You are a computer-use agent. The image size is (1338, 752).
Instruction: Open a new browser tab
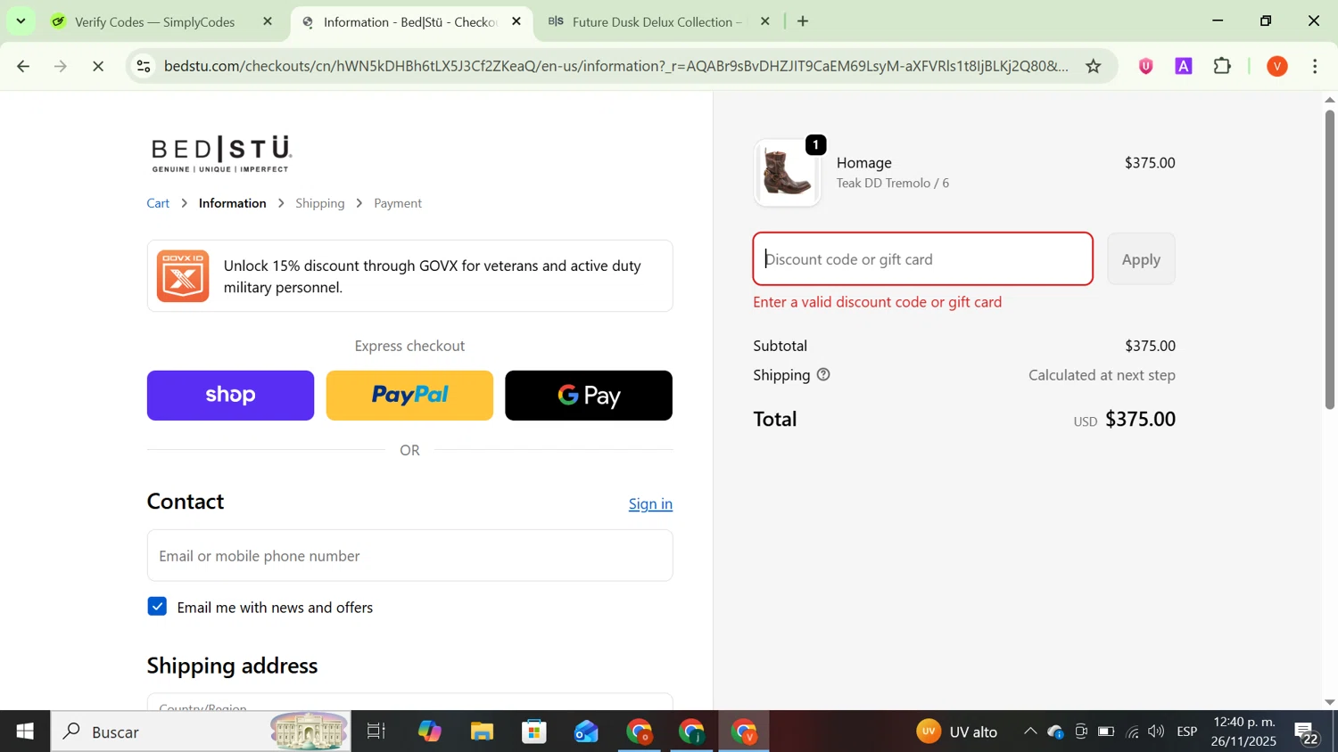coord(803,21)
